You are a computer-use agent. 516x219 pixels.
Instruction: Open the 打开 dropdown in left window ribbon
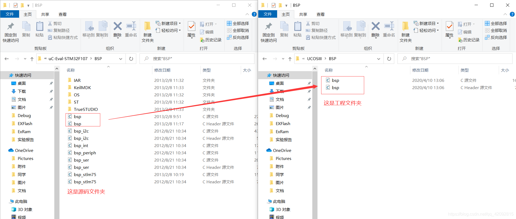[208, 24]
